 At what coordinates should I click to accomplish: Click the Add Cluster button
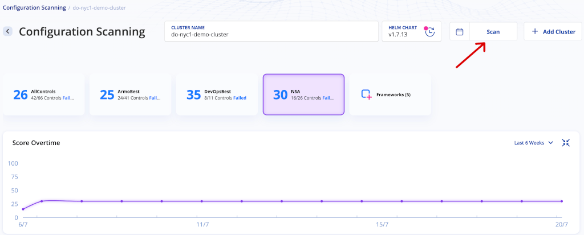pyautogui.click(x=553, y=32)
